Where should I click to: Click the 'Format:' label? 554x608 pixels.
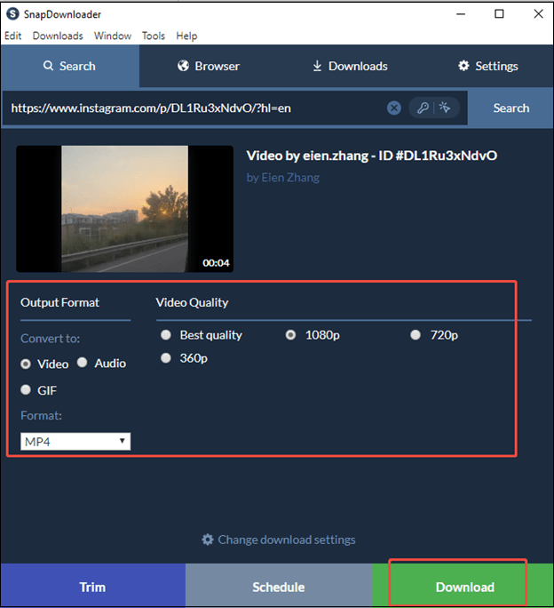41,416
